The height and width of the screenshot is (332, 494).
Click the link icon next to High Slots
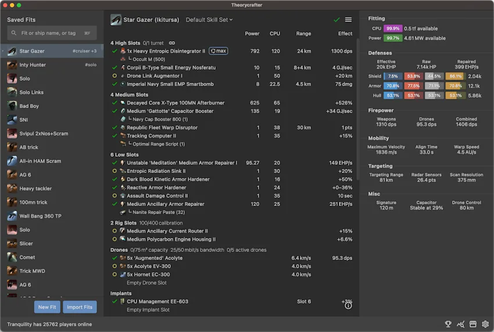[x=171, y=43]
